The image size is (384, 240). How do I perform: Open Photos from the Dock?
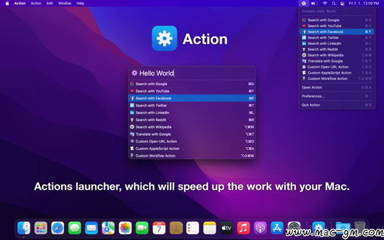coord(125,228)
